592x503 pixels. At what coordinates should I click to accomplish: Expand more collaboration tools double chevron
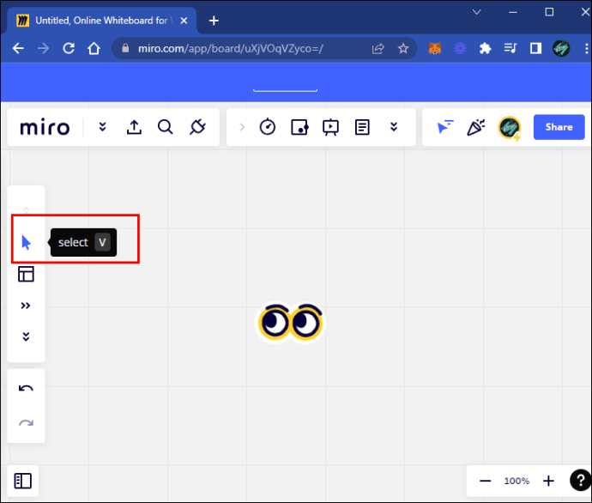(394, 127)
